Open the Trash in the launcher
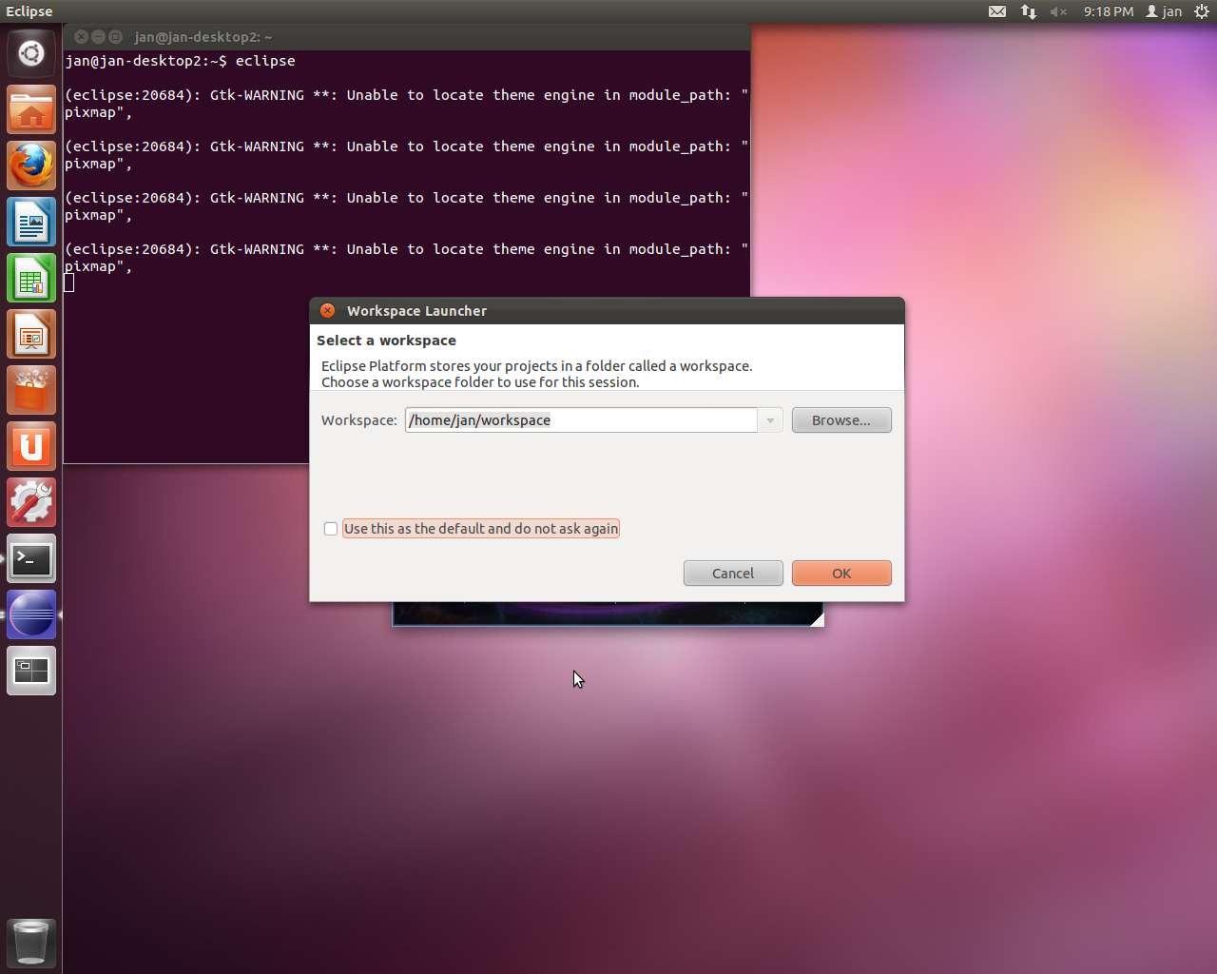 tap(31, 943)
